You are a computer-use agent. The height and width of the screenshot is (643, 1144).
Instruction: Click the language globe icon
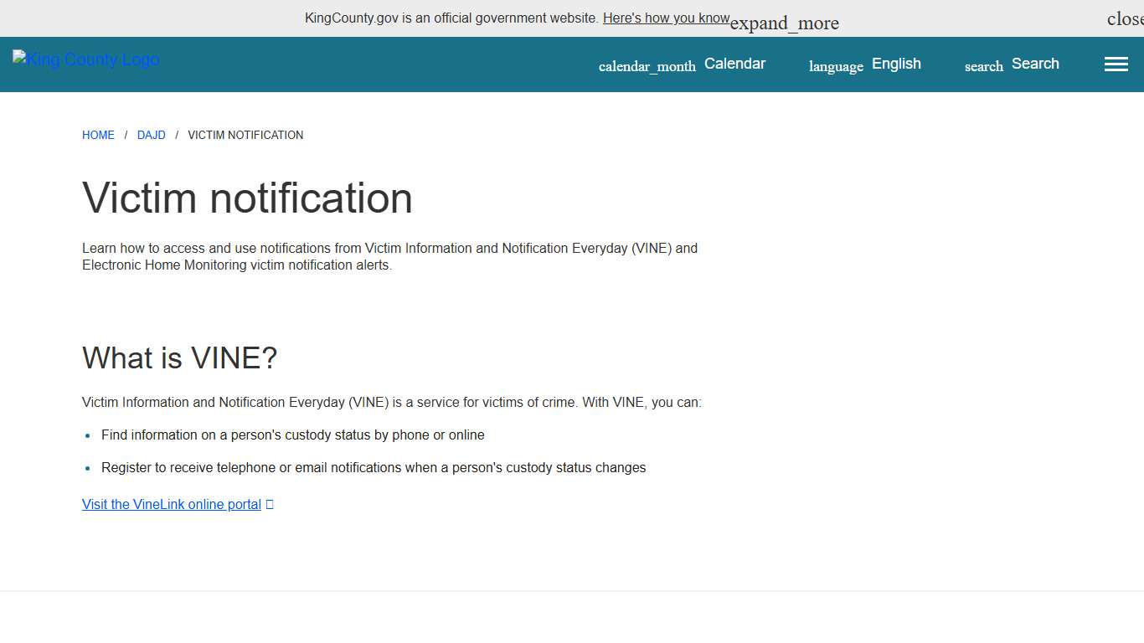(x=835, y=66)
